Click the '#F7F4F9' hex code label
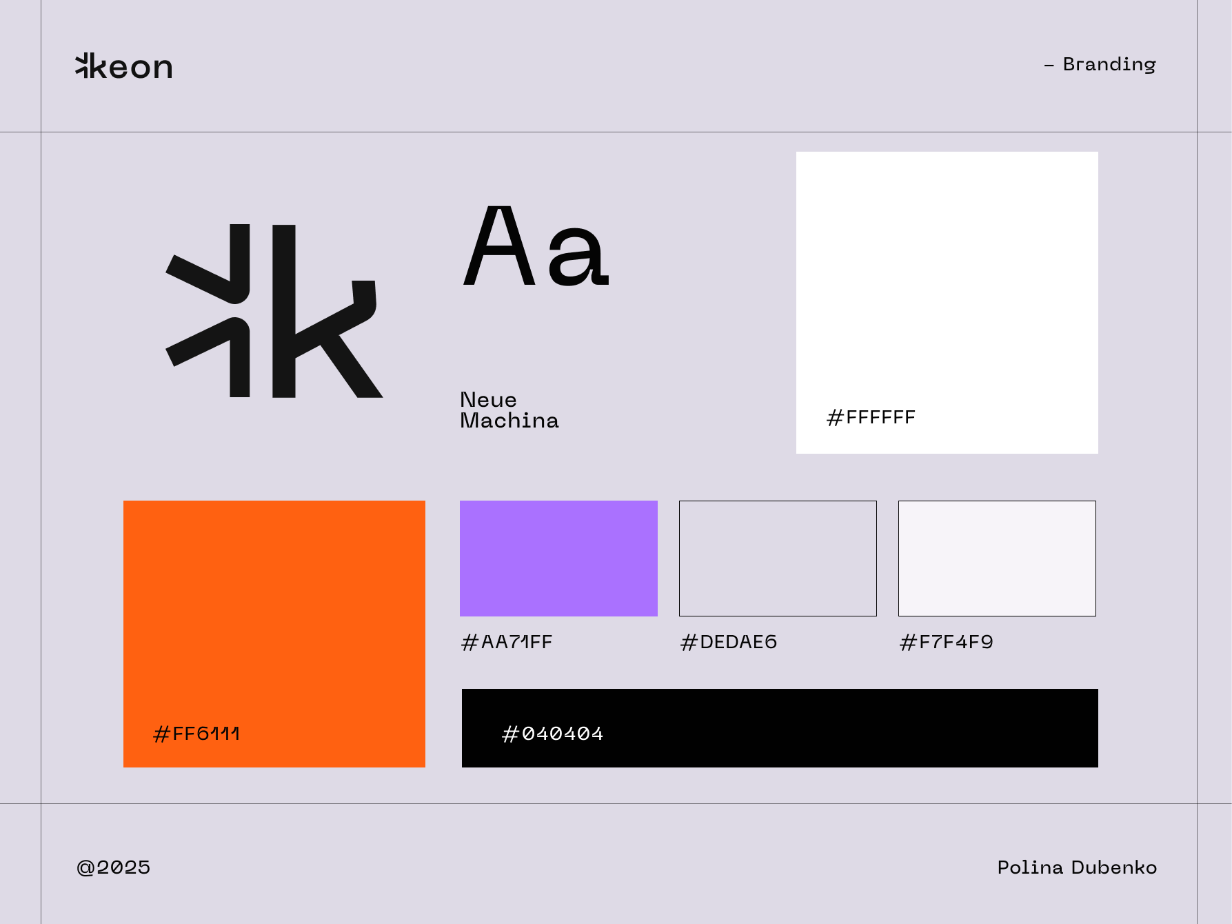Viewport: 1232px width, 924px height. [946, 641]
